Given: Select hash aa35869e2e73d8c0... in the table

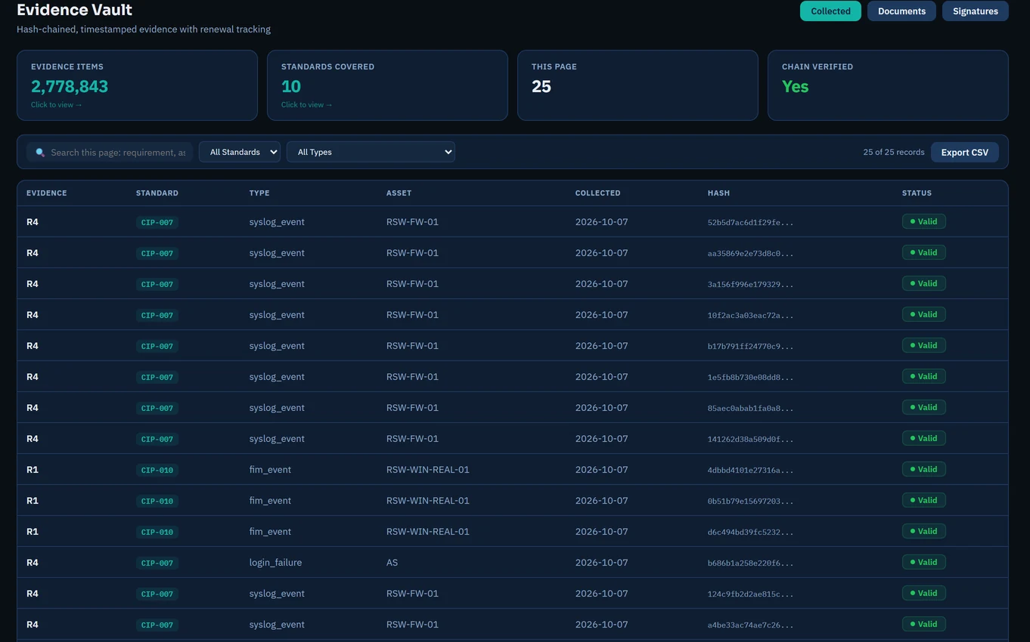Looking at the screenshot, I should [750, 253].
